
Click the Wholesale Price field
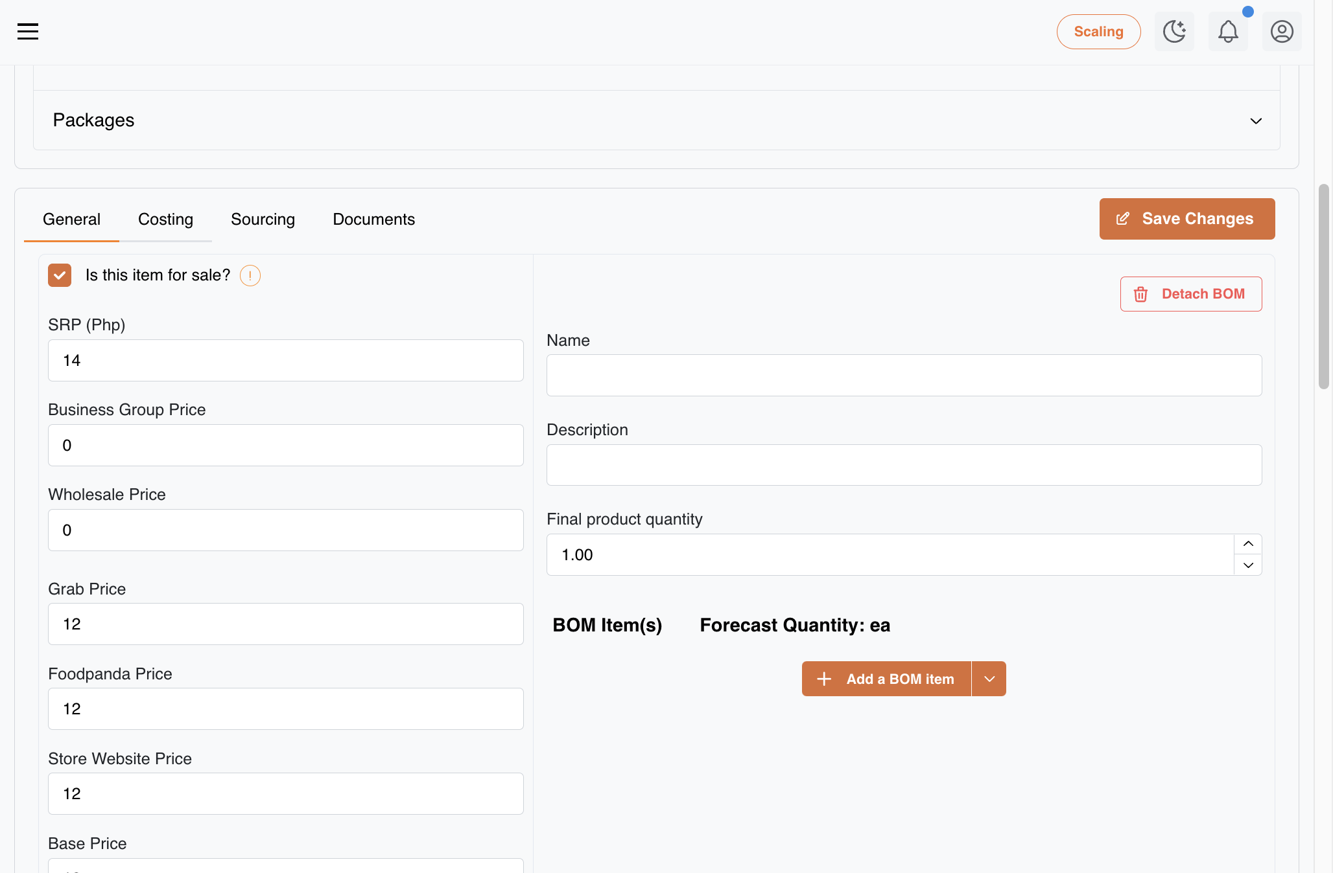[x=286, y=530]
